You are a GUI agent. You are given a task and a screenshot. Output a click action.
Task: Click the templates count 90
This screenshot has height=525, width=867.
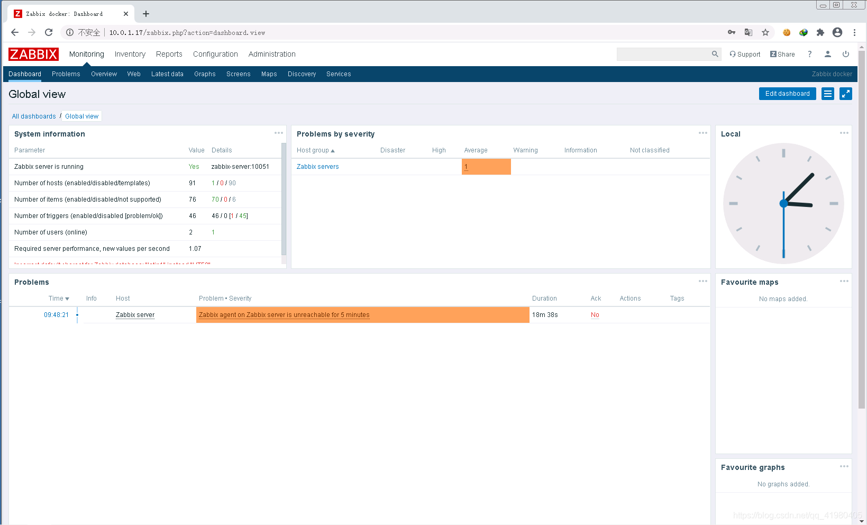[x=232, y=183]
